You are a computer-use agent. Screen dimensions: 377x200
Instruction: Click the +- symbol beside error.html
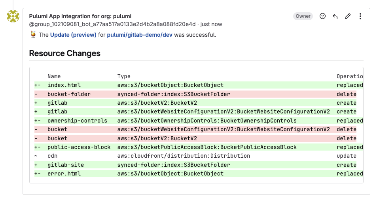[38, 174]
